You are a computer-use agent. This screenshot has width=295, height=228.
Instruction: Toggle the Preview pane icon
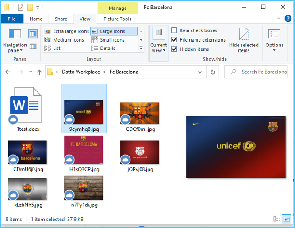pos(33,34)
